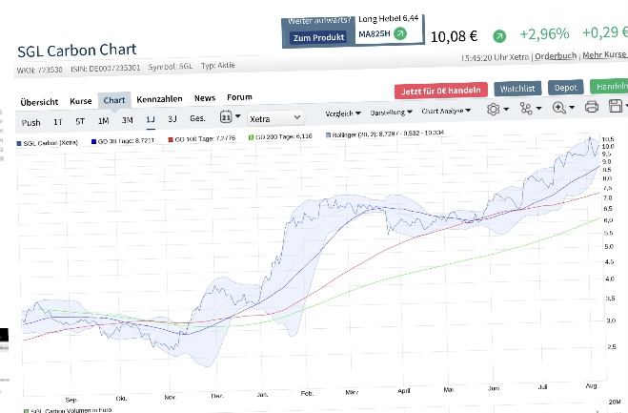Open the calendar date picker icon
The width and height of the screenshot is (628, 413).
point(227,118)
